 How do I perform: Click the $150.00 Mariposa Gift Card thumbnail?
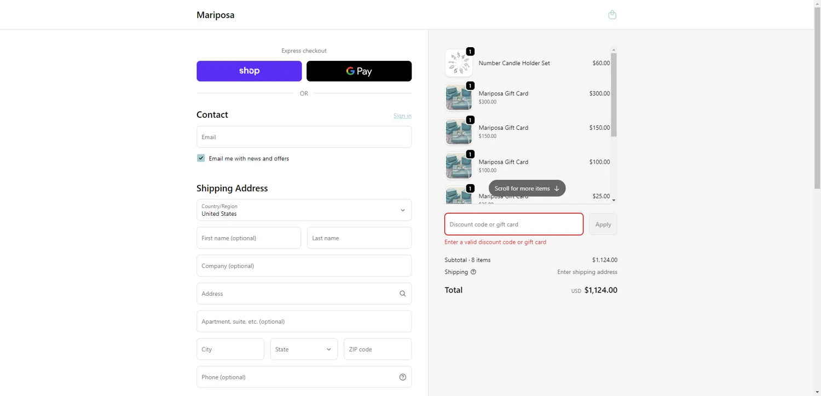pos(459,131)
